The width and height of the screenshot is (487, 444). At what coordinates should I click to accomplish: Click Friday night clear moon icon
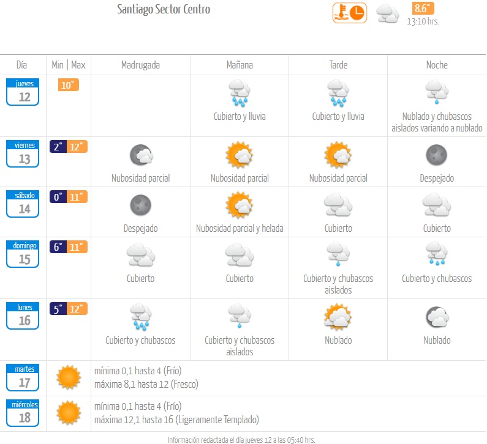coord(436,155)
